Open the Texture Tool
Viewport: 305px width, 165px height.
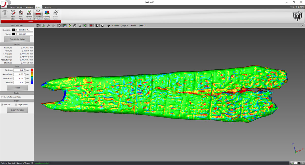[29, 14]
